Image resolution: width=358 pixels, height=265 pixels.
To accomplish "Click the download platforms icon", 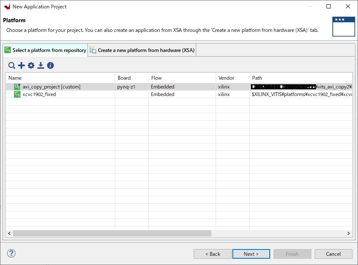I will point(41,66).
